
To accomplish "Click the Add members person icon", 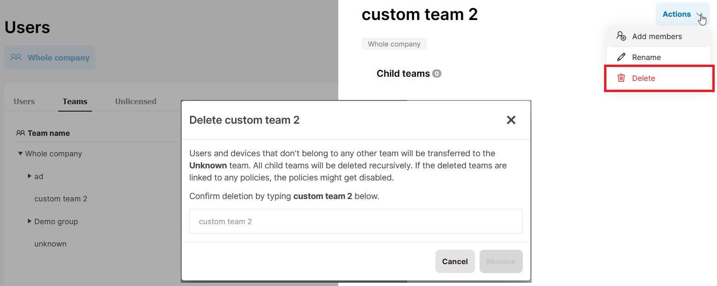I will pos(621,36).
